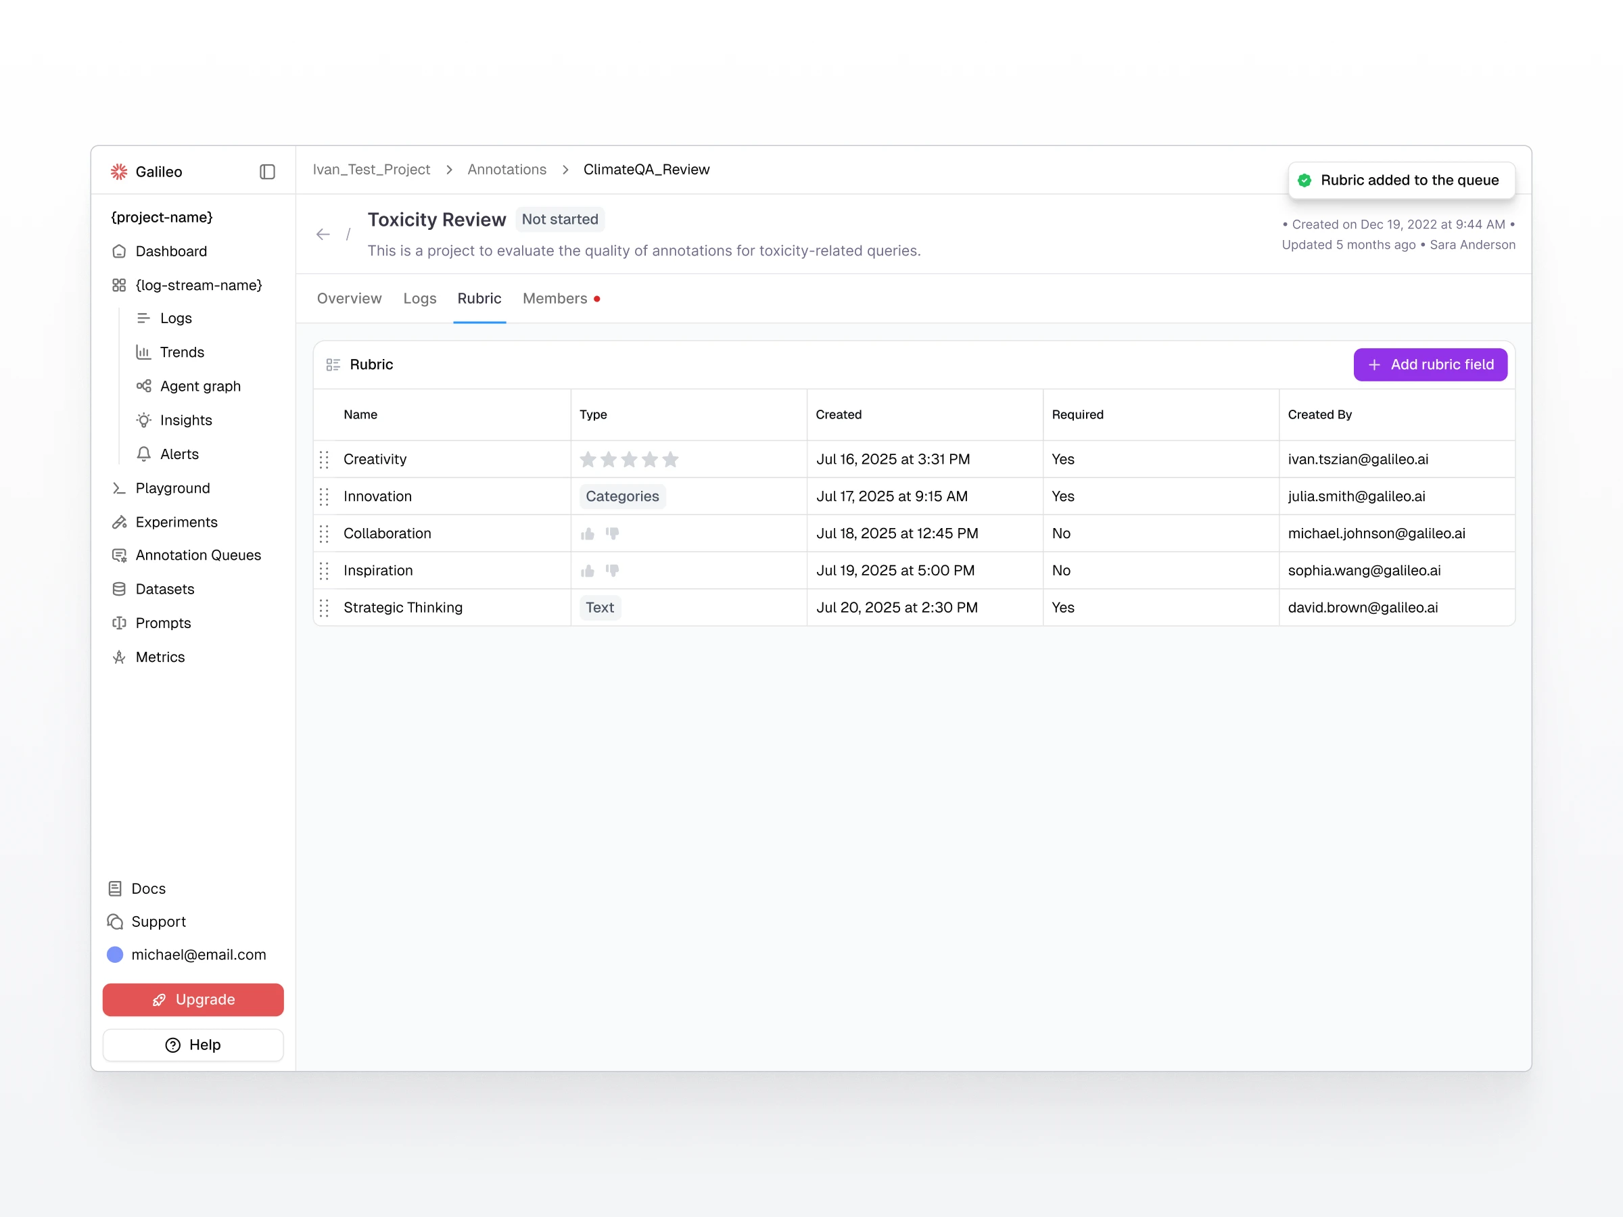Open the {project-name} selector
This screenshot has height=1217, width=1623.
coord(162,217)
